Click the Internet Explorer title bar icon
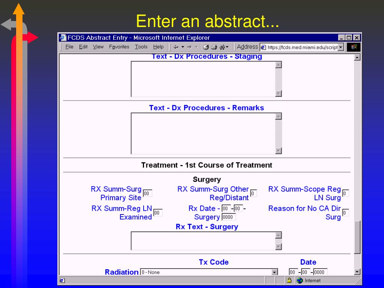384x288 pixels. (63, 37)
